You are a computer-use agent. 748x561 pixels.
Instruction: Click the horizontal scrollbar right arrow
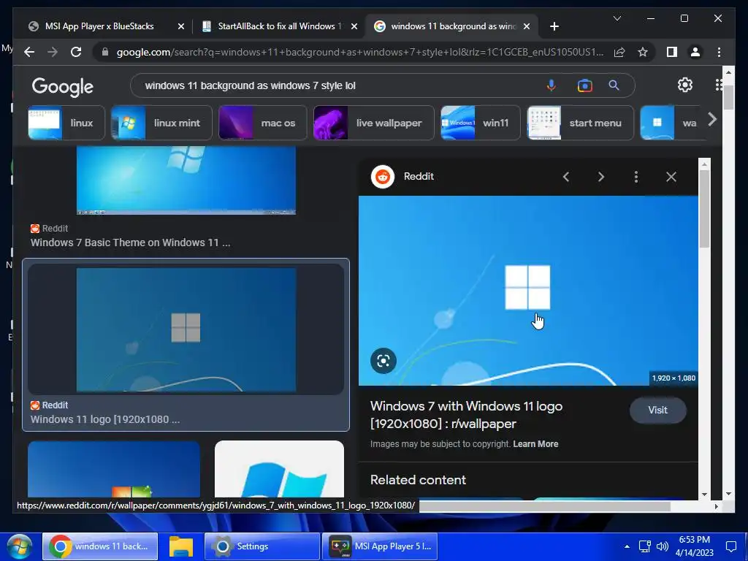click(717, 506)
